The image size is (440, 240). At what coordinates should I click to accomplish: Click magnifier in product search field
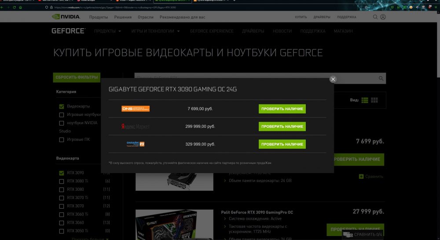(x=381, y=78)
